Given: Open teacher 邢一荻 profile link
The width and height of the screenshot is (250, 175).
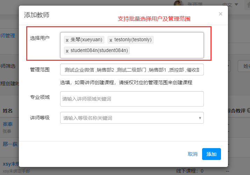Looking at the screenshot, I should tap(9, 144).
